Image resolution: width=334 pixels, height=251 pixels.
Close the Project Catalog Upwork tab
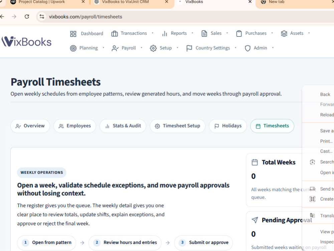[83, 2]
